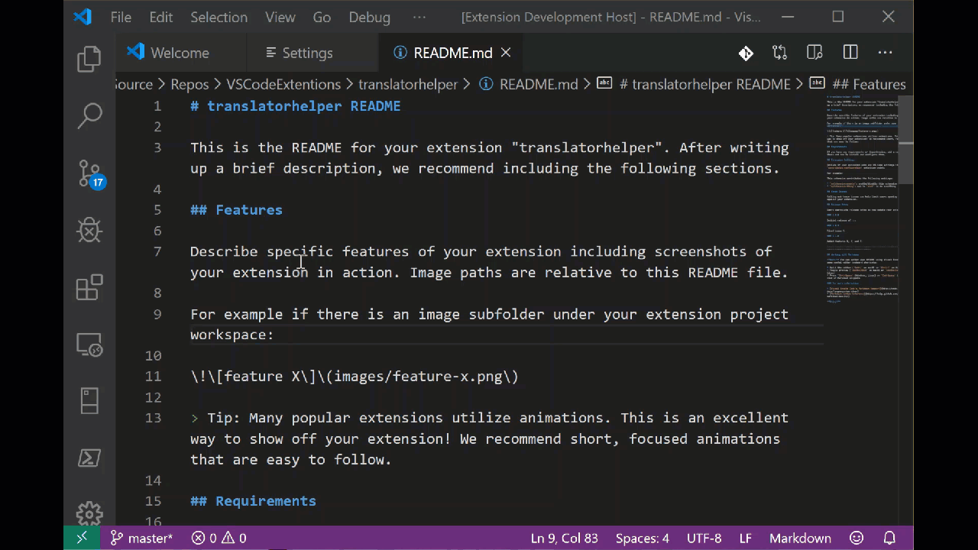Change end of line sequence LF
Viewport: 978px width, 550px height.
coord(745,538)
